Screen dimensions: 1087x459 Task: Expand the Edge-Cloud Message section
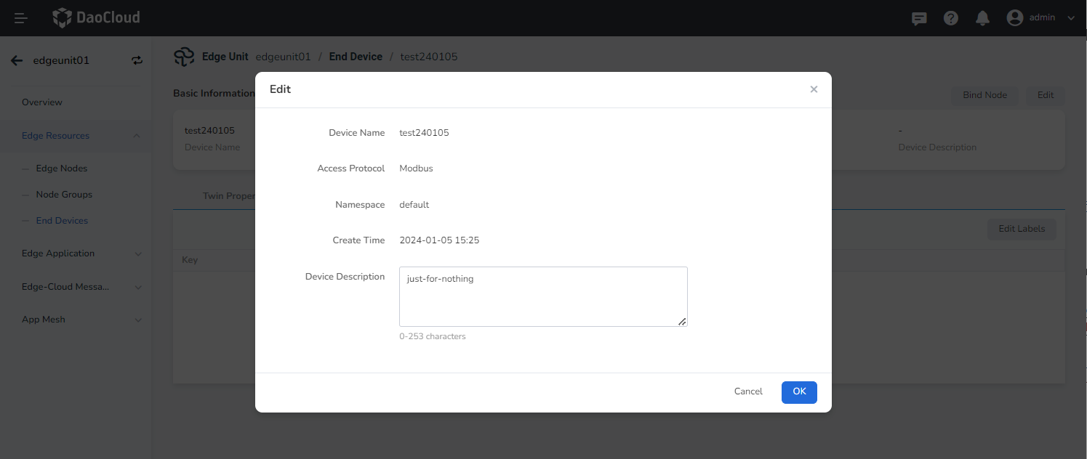coord(137,287)
